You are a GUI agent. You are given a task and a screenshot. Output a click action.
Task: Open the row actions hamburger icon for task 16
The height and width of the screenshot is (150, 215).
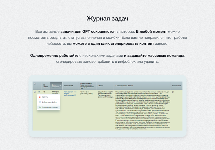pos(39,91)
